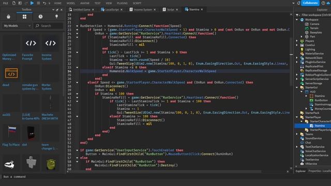
Task: Click the Stop button in top toolbar
Action: point(38,3)
